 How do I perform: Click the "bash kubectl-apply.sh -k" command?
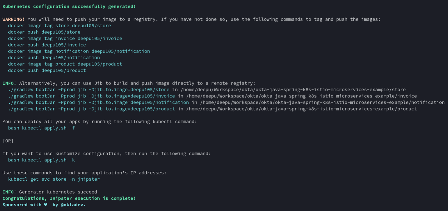(41, 160)
